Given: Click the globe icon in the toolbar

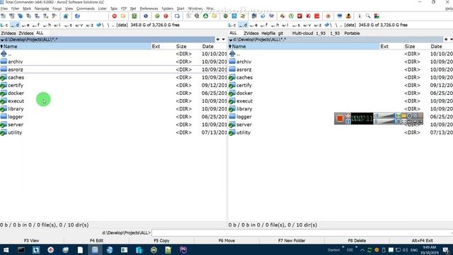Looking at the screenshot, I should tap(77, 16).
